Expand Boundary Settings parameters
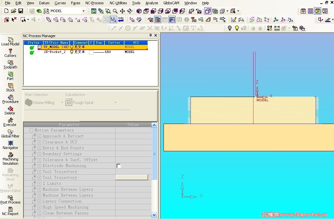 tap(39, 154)
